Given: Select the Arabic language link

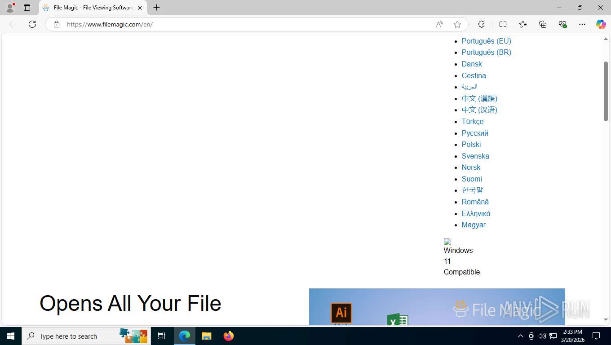Looking at the screenshot, I should [469, 87].
